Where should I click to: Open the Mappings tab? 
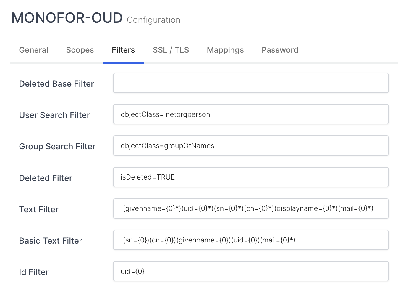pyautogui.click(x=225, y=50)
